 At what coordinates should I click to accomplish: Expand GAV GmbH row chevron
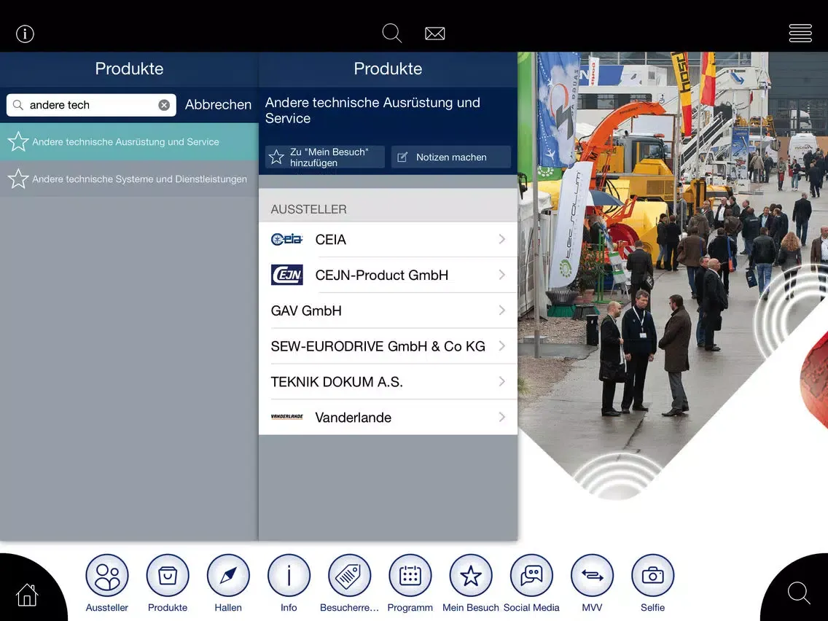[501, 310]
